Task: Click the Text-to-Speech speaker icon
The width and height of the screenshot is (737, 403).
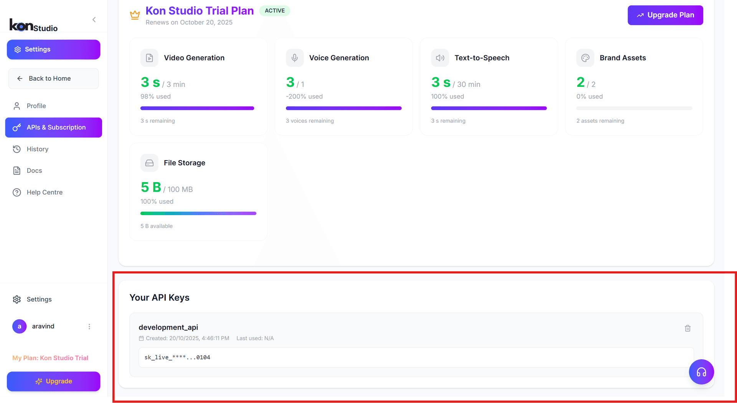Action: (x=440, y=58)
